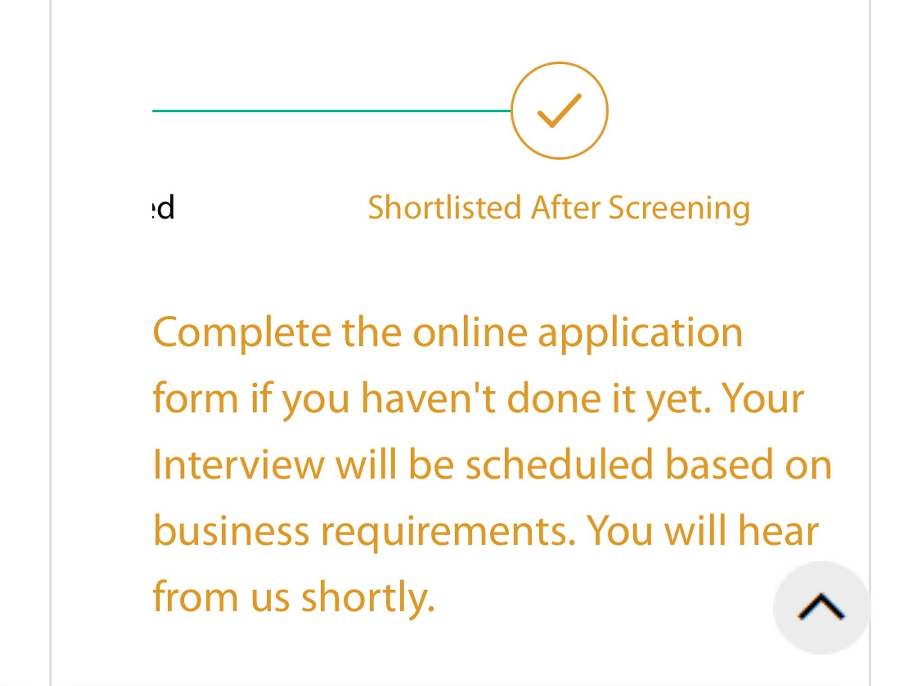Click the scroll-to-top chevron arrow
Image resolution: width=920 pixels, height=686 pixels.
[x=821, y=607]
